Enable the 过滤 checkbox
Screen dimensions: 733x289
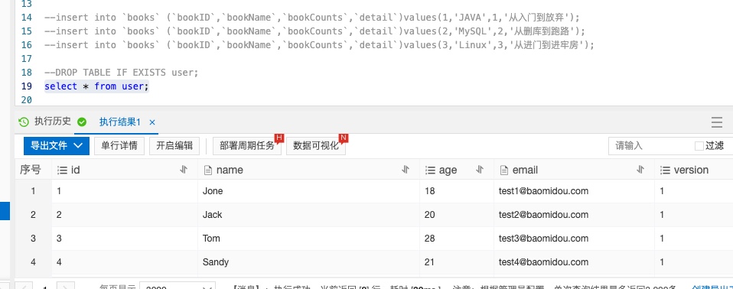pyautogui.click(x=699, y=146)
